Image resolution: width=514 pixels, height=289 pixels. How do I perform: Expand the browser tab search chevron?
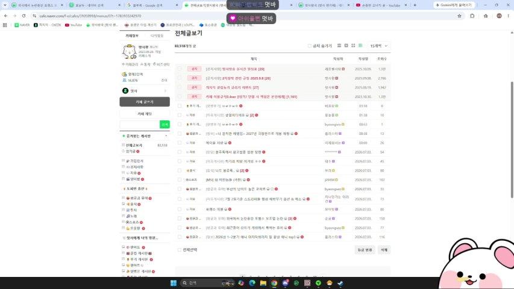(x=5, y=5)
